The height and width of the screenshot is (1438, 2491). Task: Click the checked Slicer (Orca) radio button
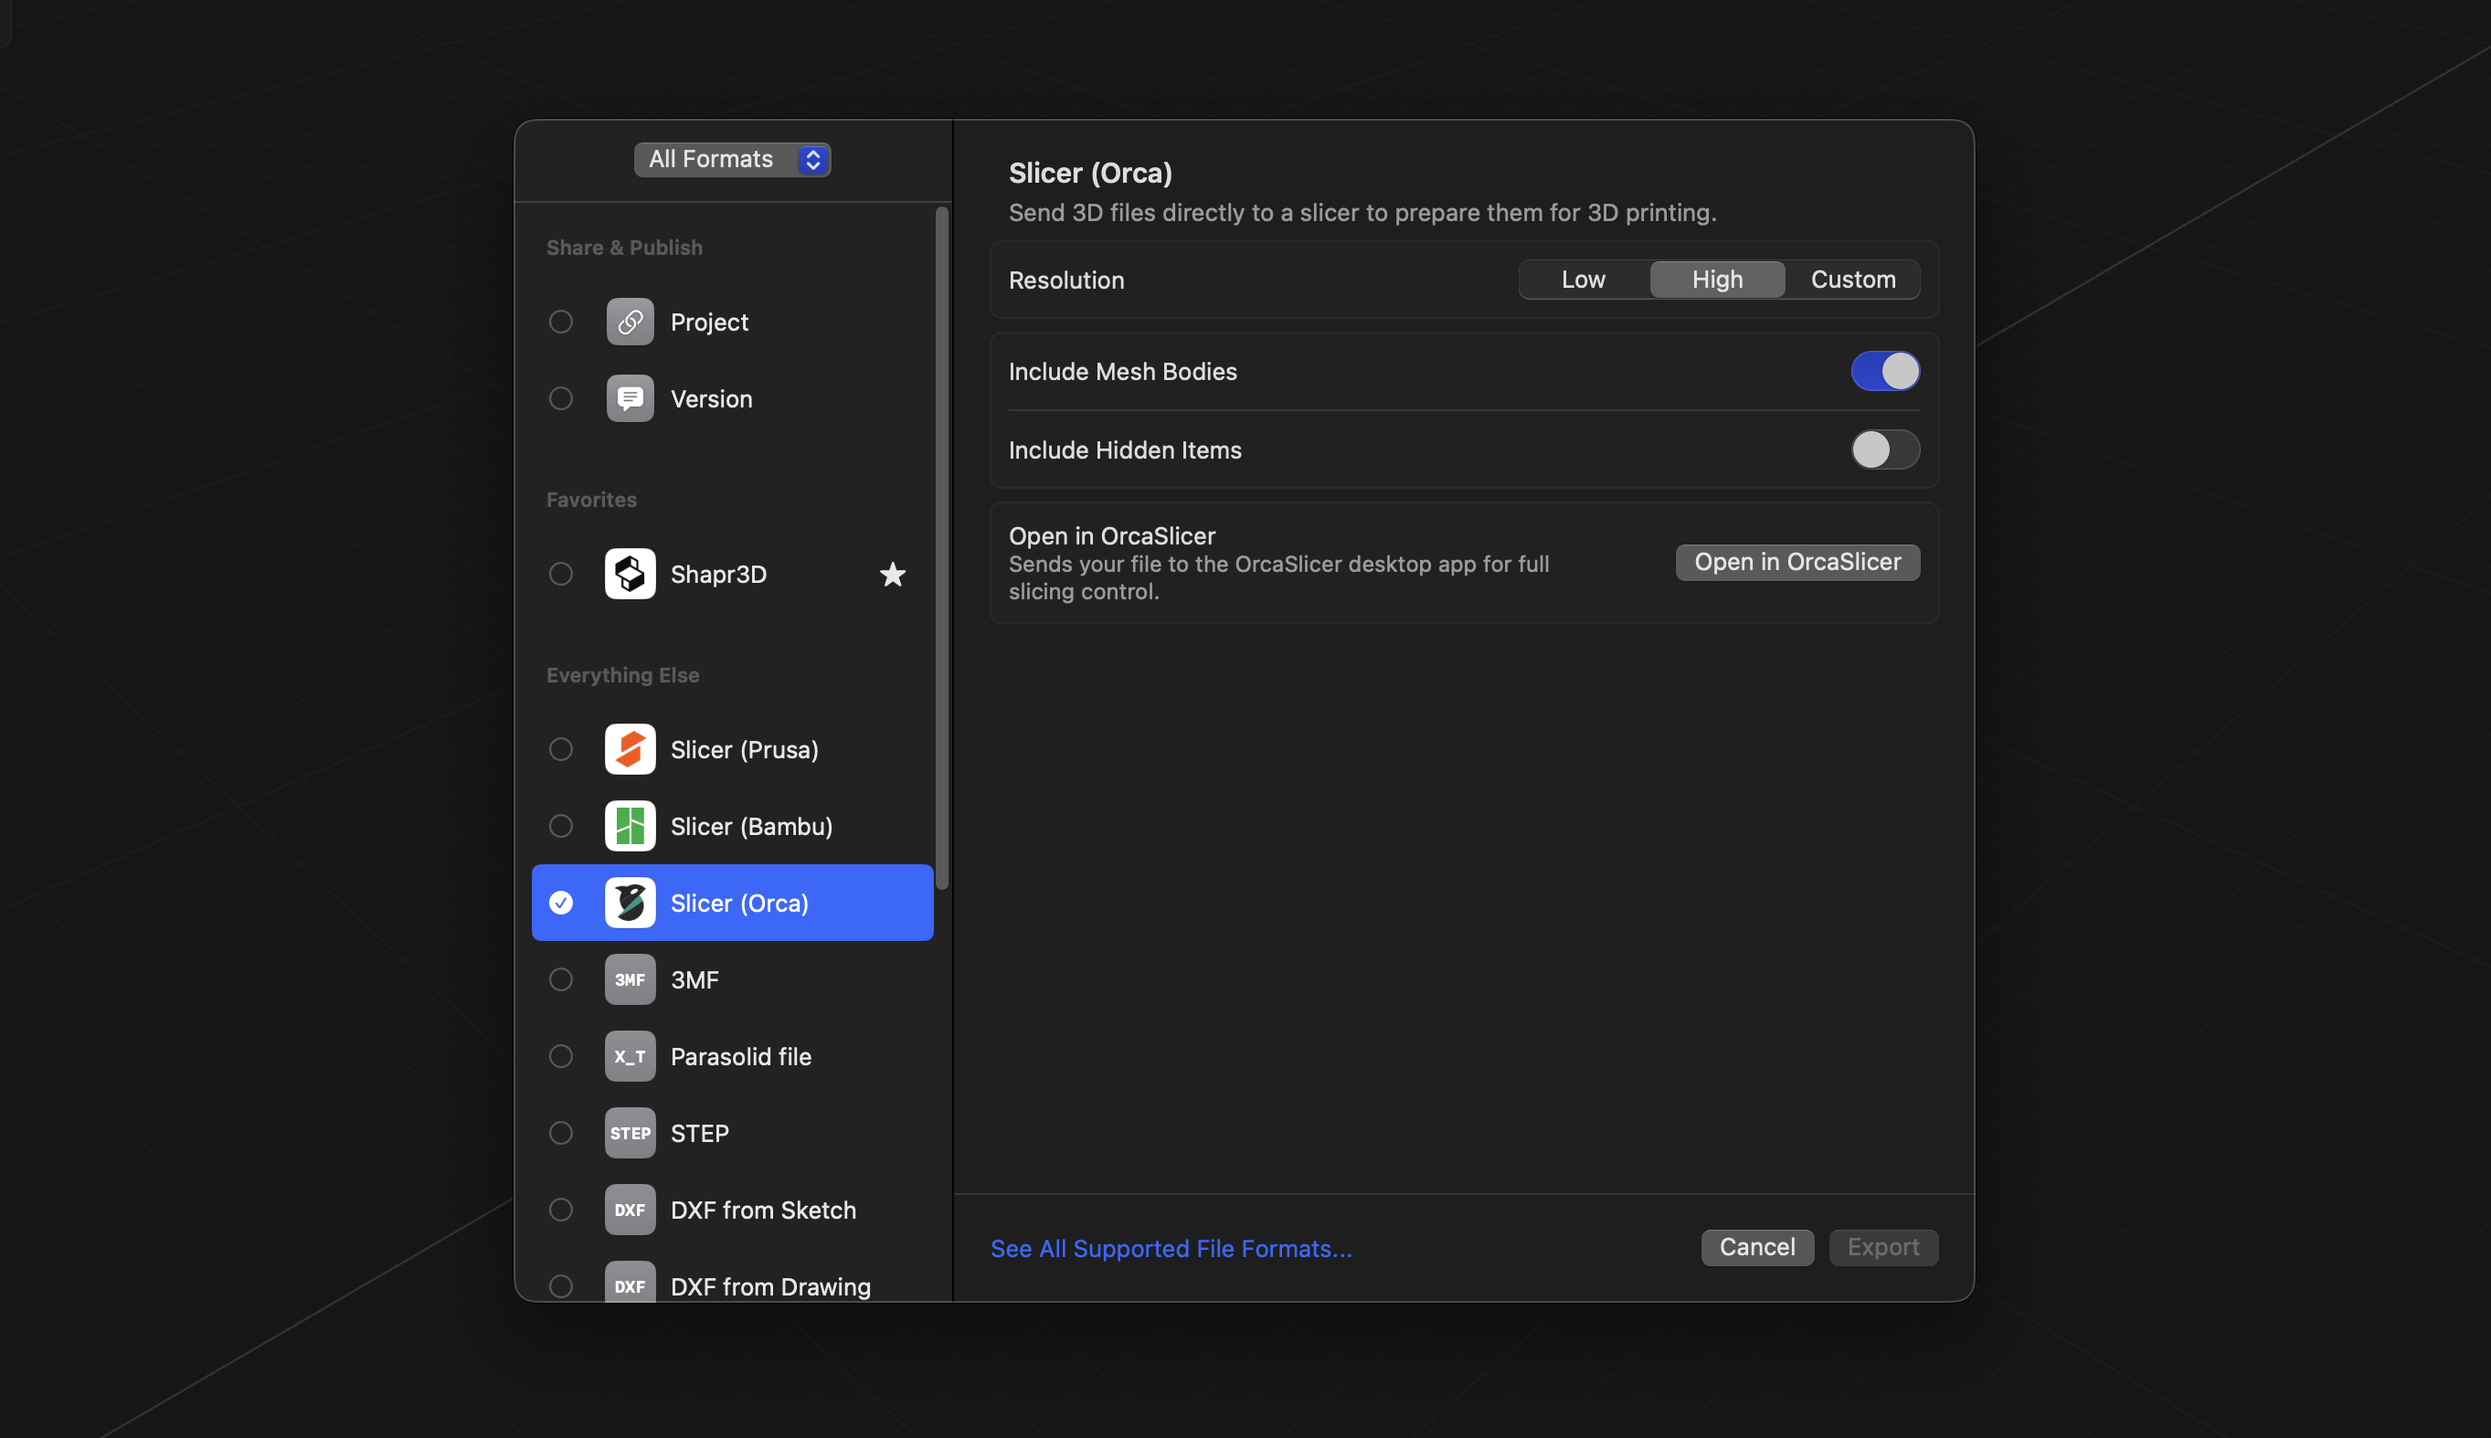tap(561, 903)
